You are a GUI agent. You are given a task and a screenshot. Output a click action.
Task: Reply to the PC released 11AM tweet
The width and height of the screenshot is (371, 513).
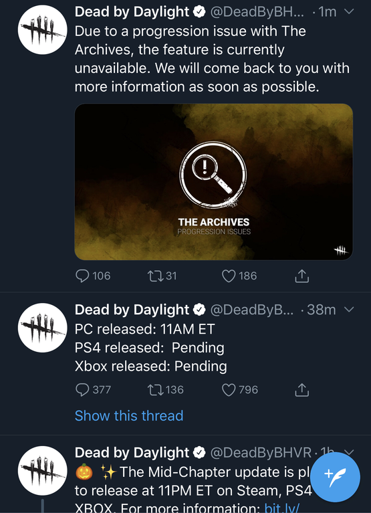pyautogui.click(x=82, y=390)
